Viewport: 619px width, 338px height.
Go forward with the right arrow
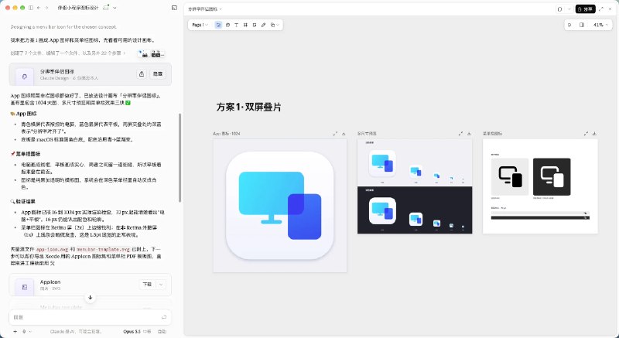pos(46,8)
